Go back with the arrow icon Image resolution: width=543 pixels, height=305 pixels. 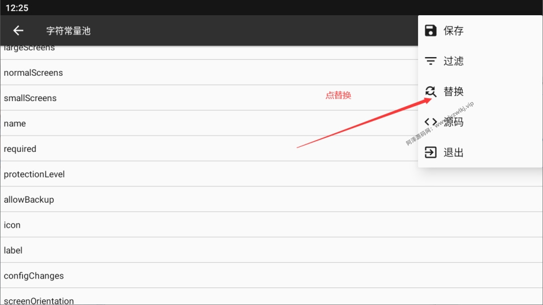pyautogui.click(x=18, y=30)
